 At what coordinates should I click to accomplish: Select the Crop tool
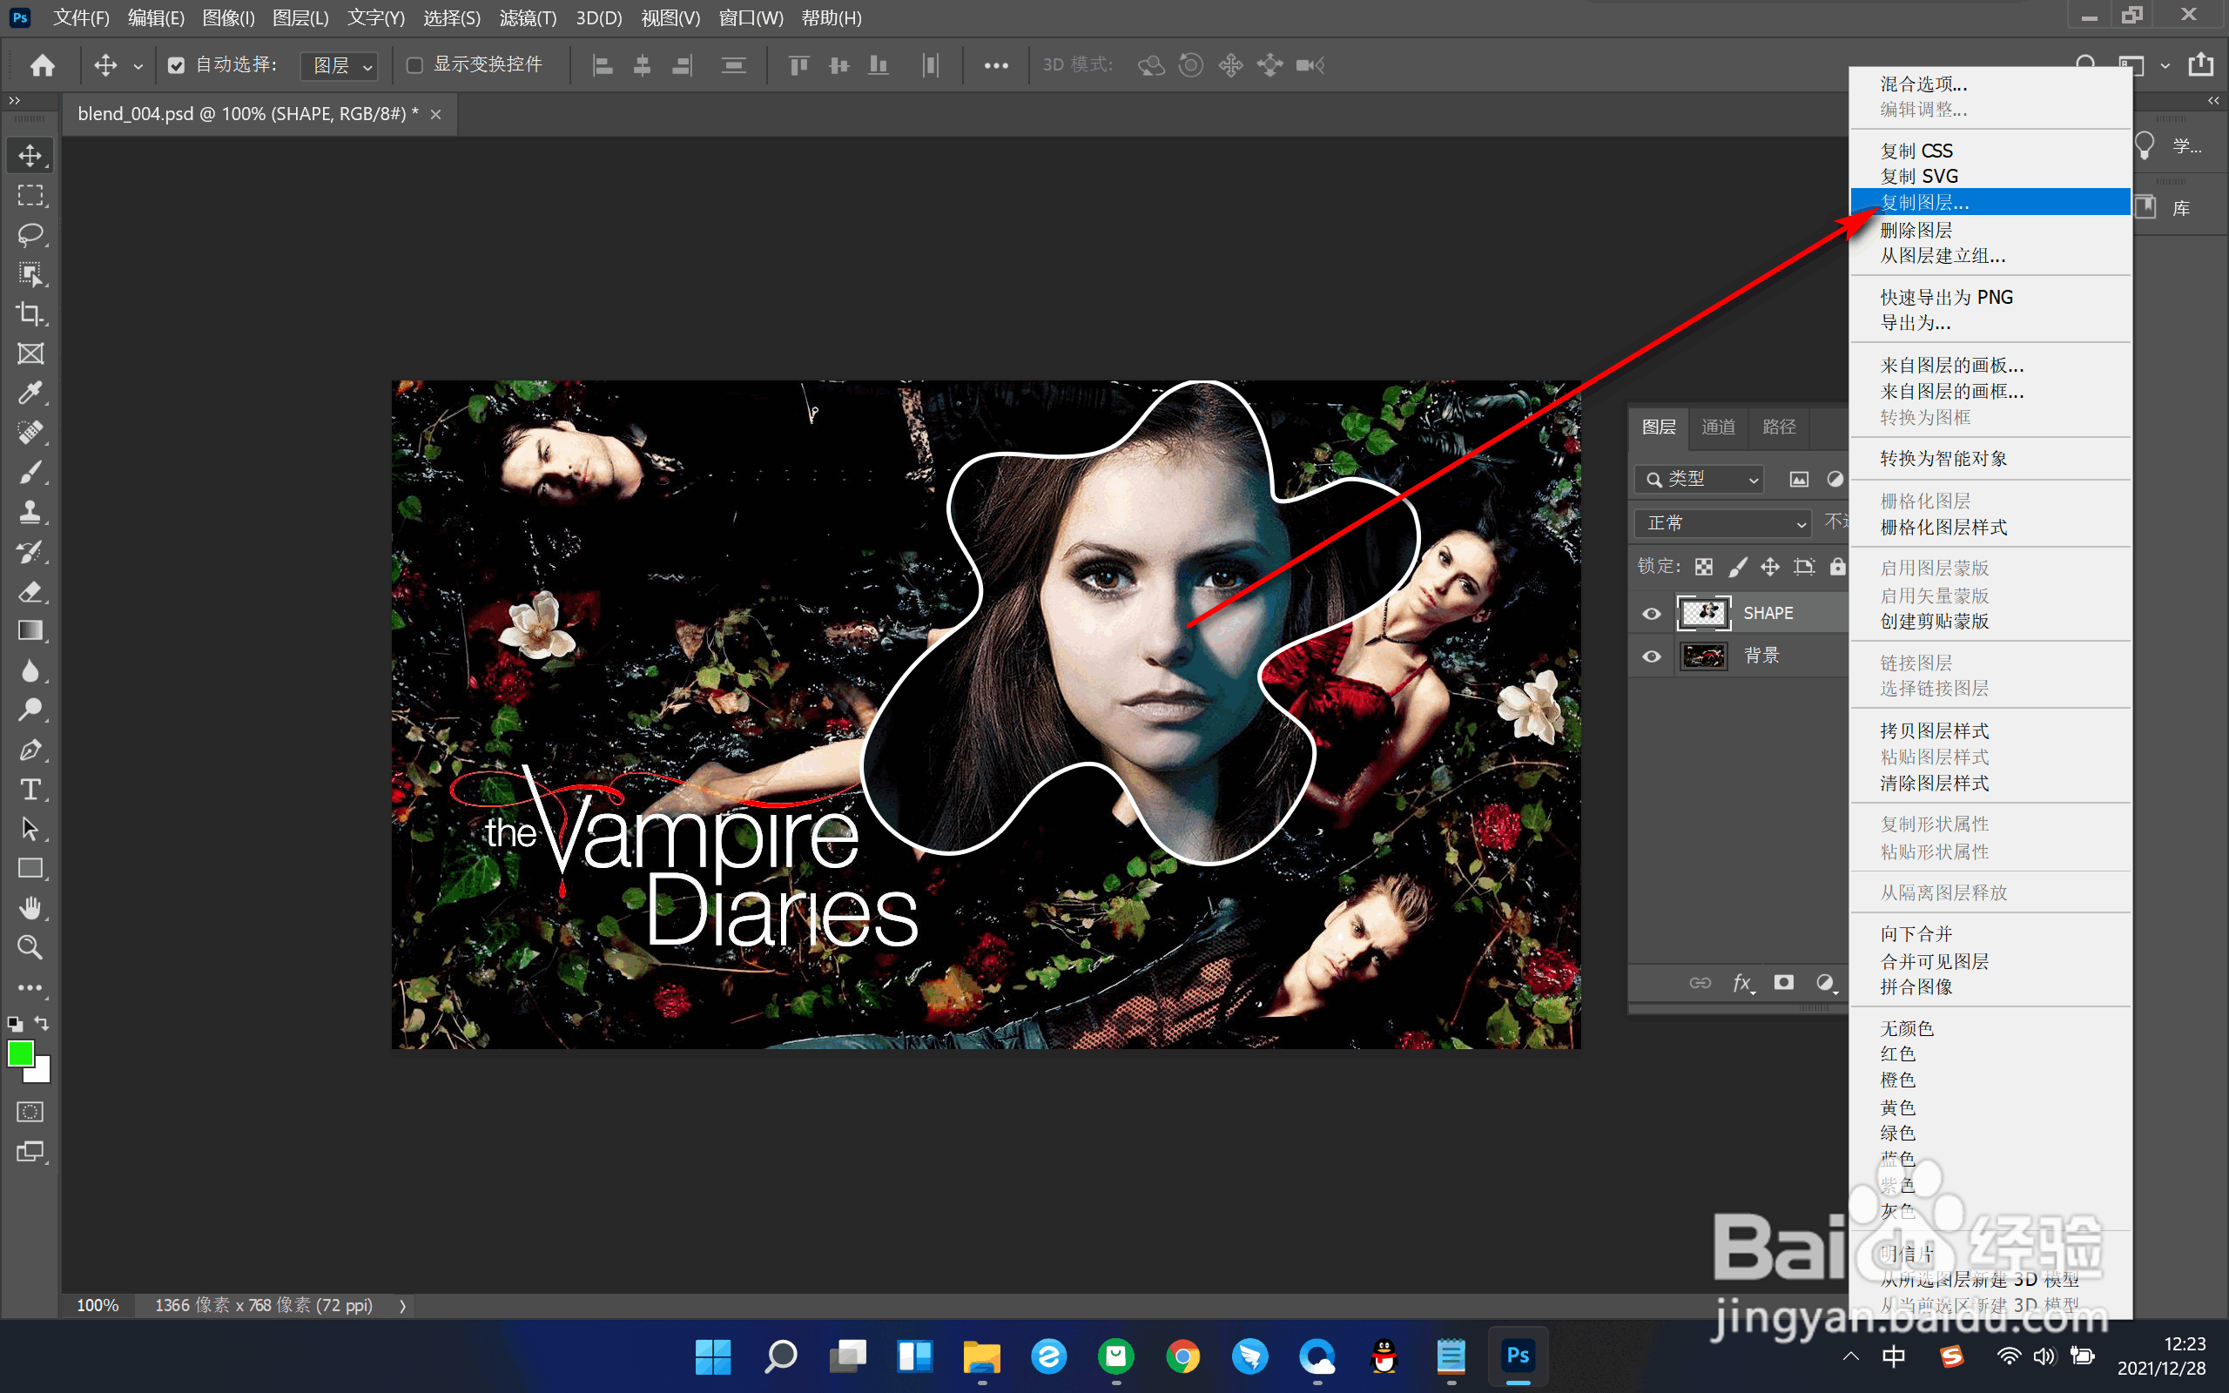[x=30, y=314]
